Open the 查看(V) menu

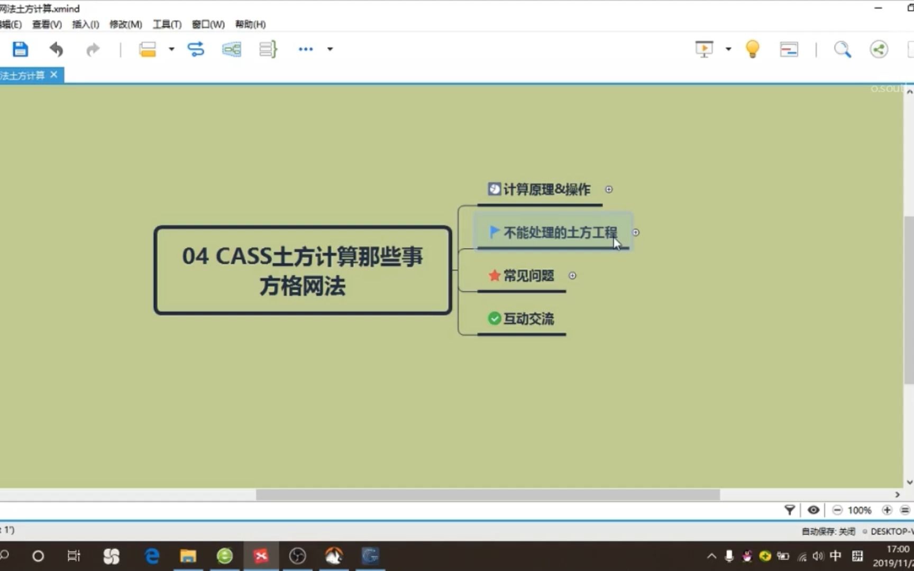pos(47,24)
